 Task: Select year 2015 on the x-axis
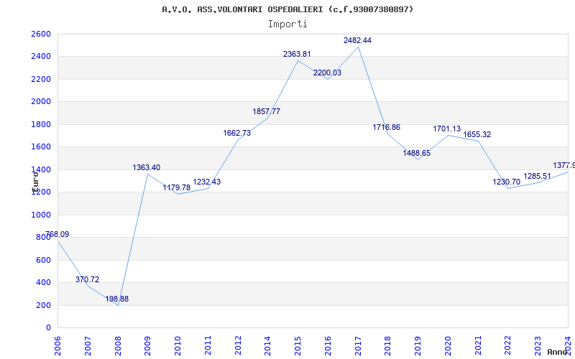pyautogui.click(x=298, y=346)
